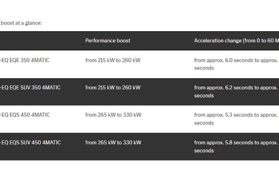
Task: Select the EQE SUV 350 4MATIC model name
Action: coord(30,88)
